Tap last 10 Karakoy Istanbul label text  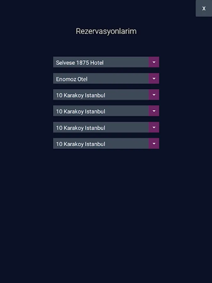click(x=81, y=144)
